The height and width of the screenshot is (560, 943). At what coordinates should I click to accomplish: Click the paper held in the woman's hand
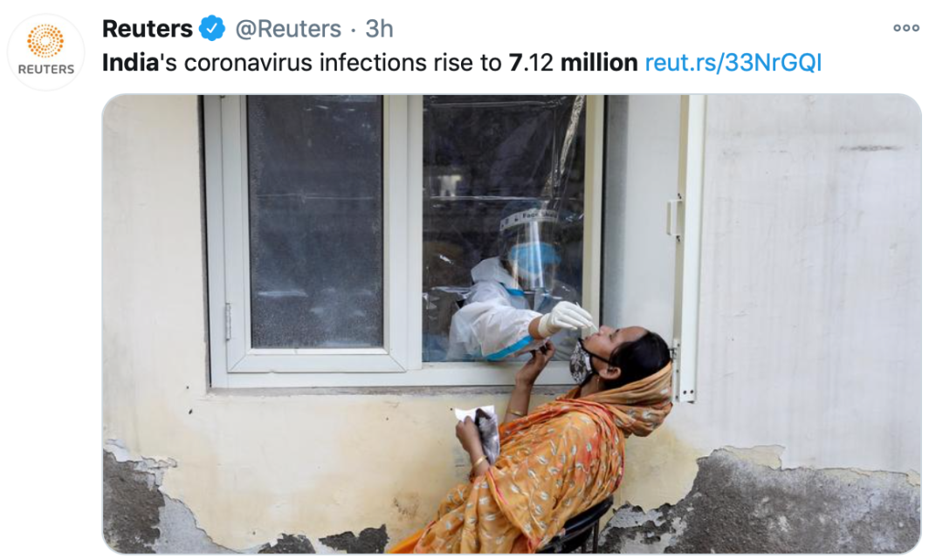[x=479, y=427]
